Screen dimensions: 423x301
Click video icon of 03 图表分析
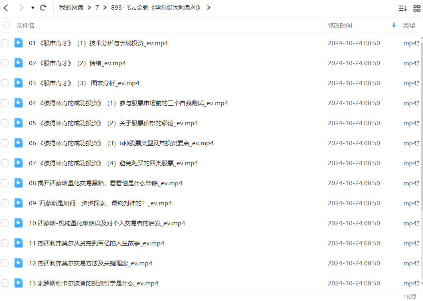pos(18,82)
